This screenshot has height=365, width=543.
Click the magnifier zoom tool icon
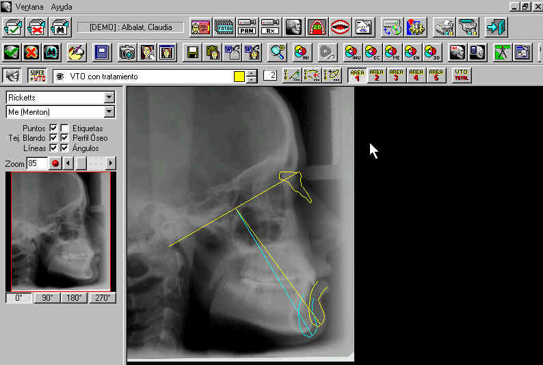point(277,52)
